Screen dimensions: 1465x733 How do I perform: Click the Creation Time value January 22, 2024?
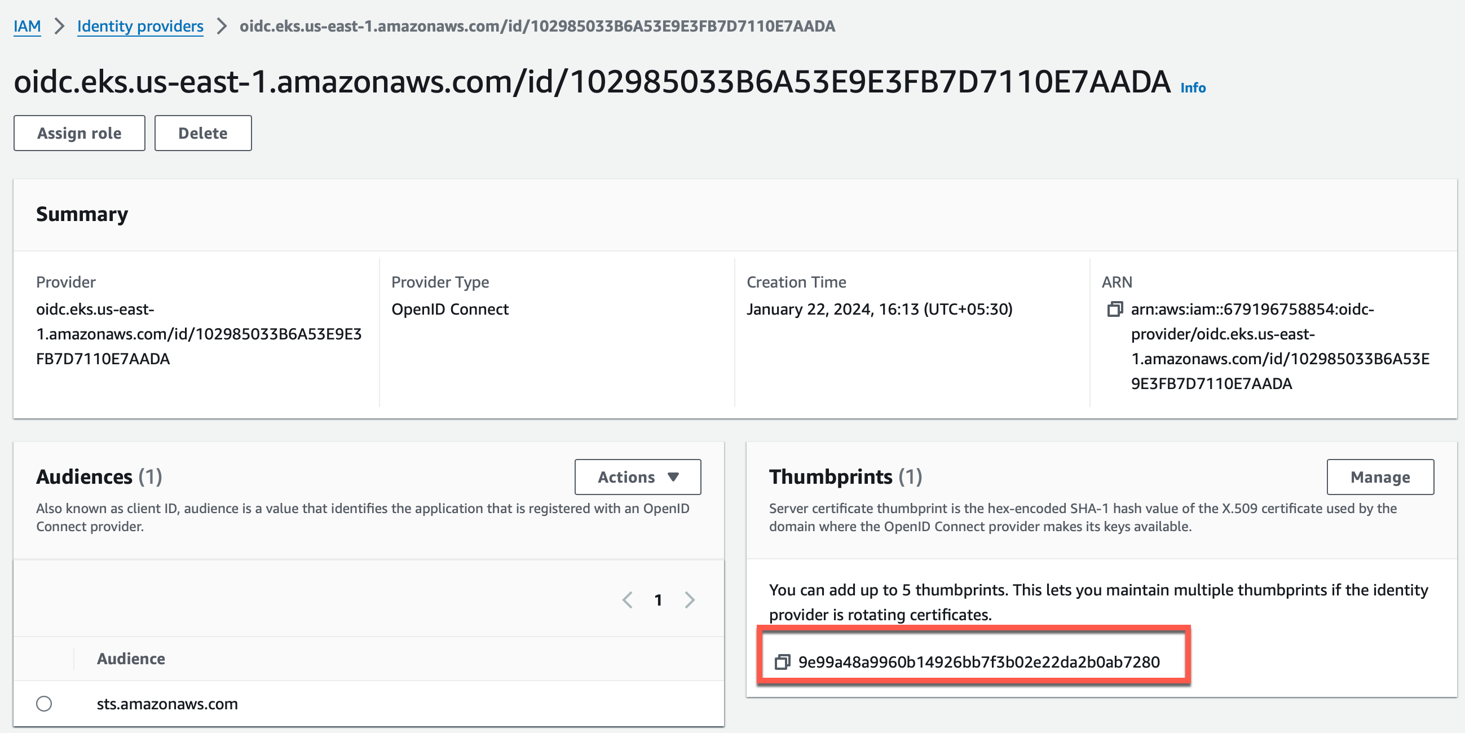[879, 310]
